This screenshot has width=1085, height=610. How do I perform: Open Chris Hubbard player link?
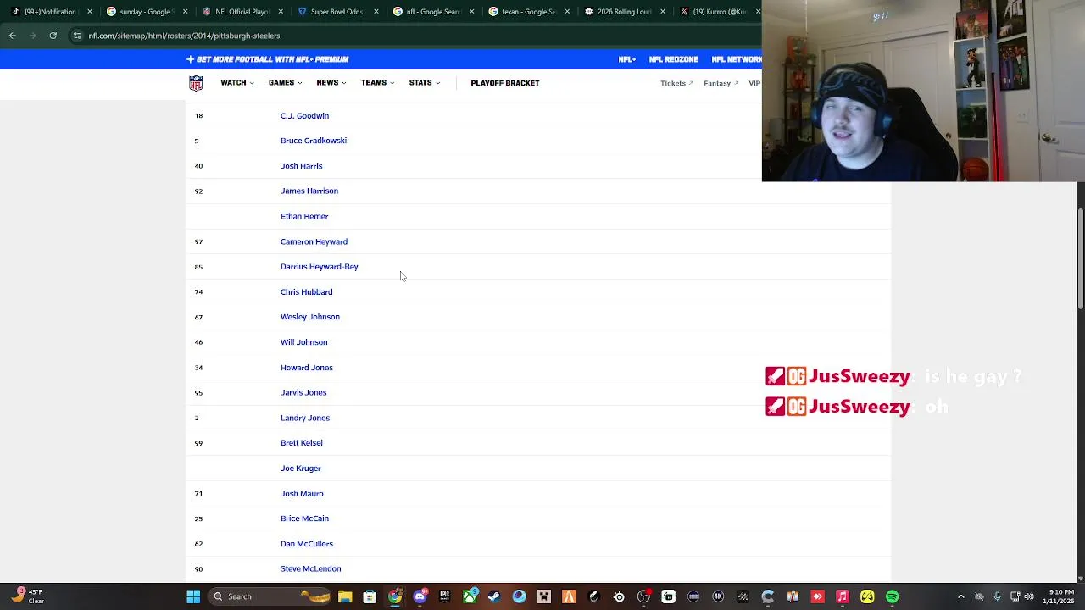(x=306, y=291)
